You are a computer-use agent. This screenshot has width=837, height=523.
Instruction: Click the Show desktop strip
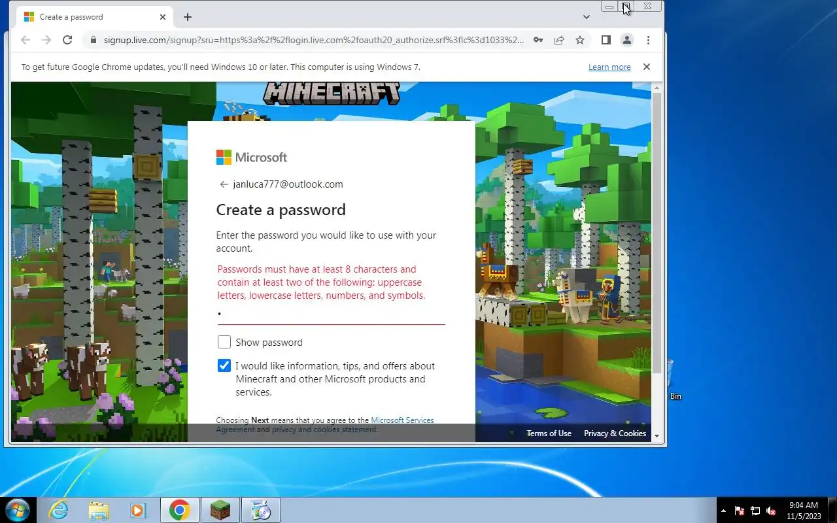[x=832, y=510]
